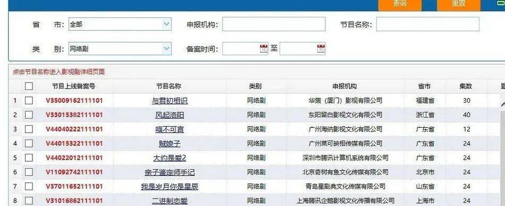Screen dimensions: 505x206
Task: Open the end date calendar icon
Action: [x=321, y=48]
